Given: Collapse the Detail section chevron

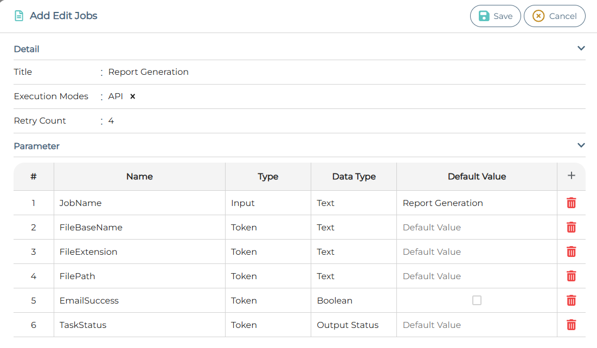Looking at the screenshot, I should (x=581, y=48).
